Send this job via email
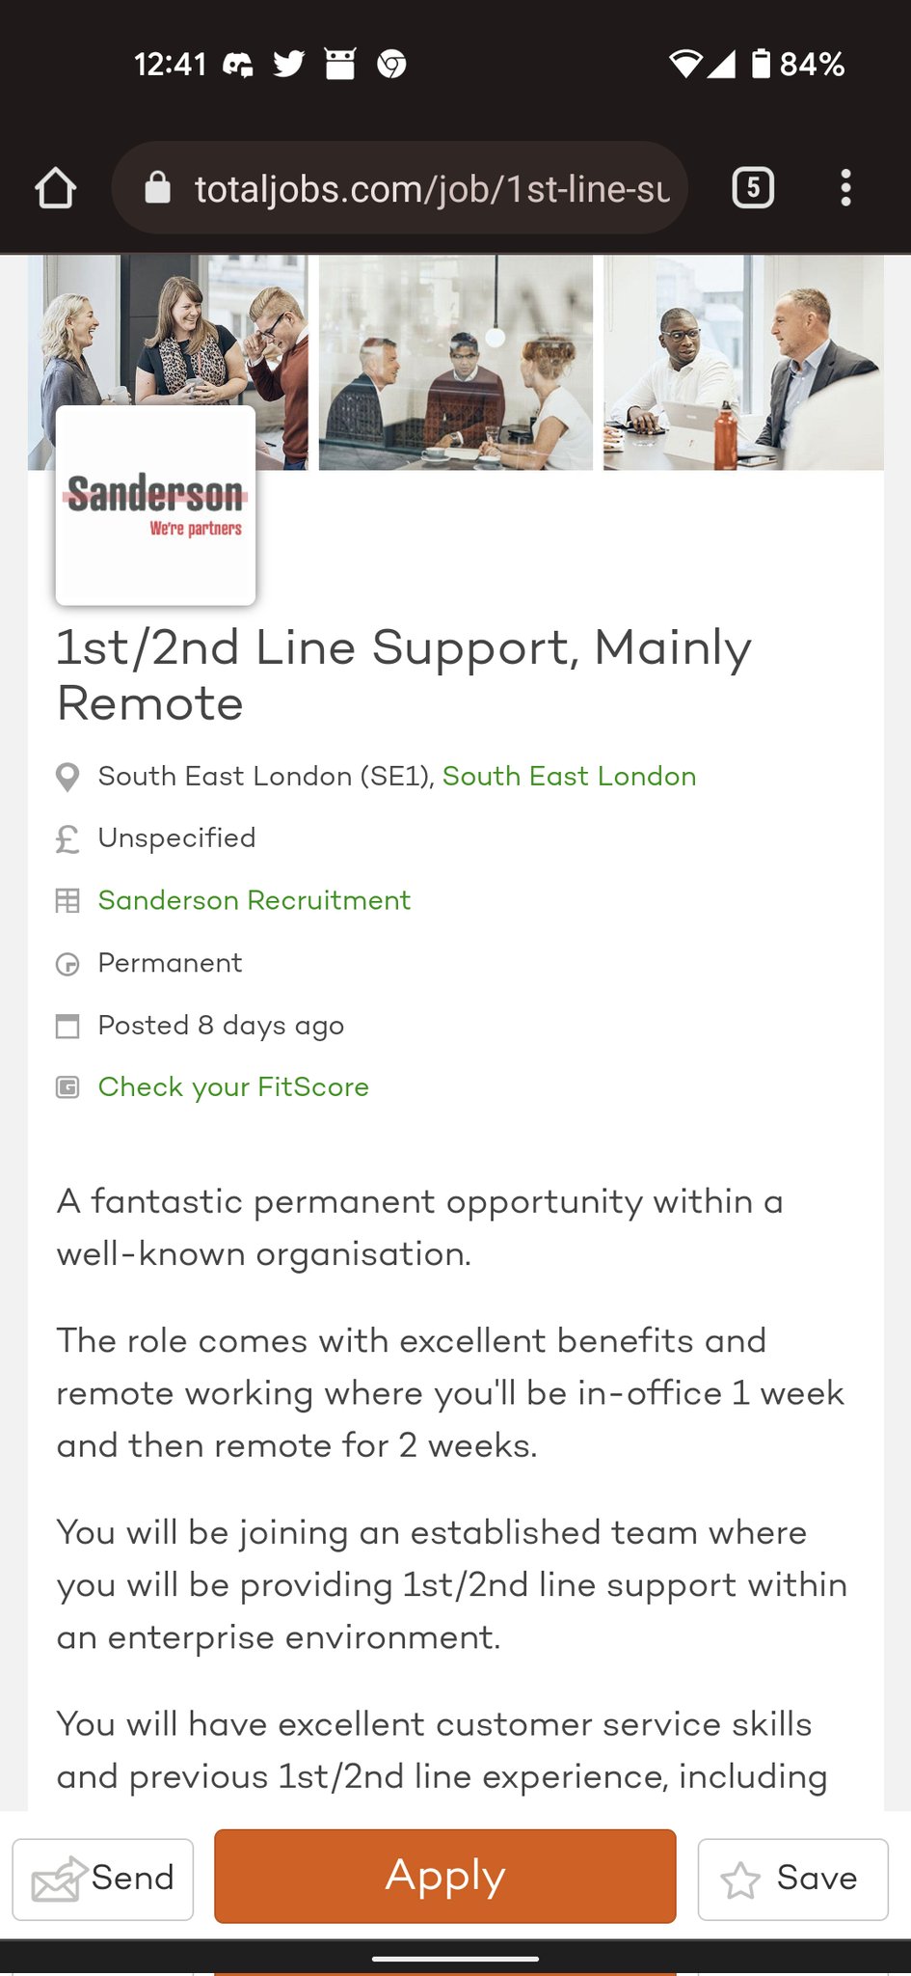Viewport: 911px width, 1976px height. coord(103,1880)
